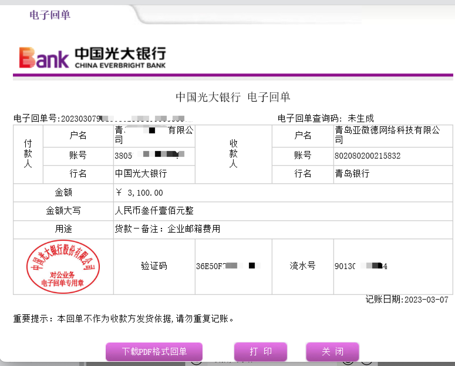Image resolution: width=455 pixels, height=366 pixels.
Task: Click the red 电子回单专用章 seal
Action: [63, 267]
